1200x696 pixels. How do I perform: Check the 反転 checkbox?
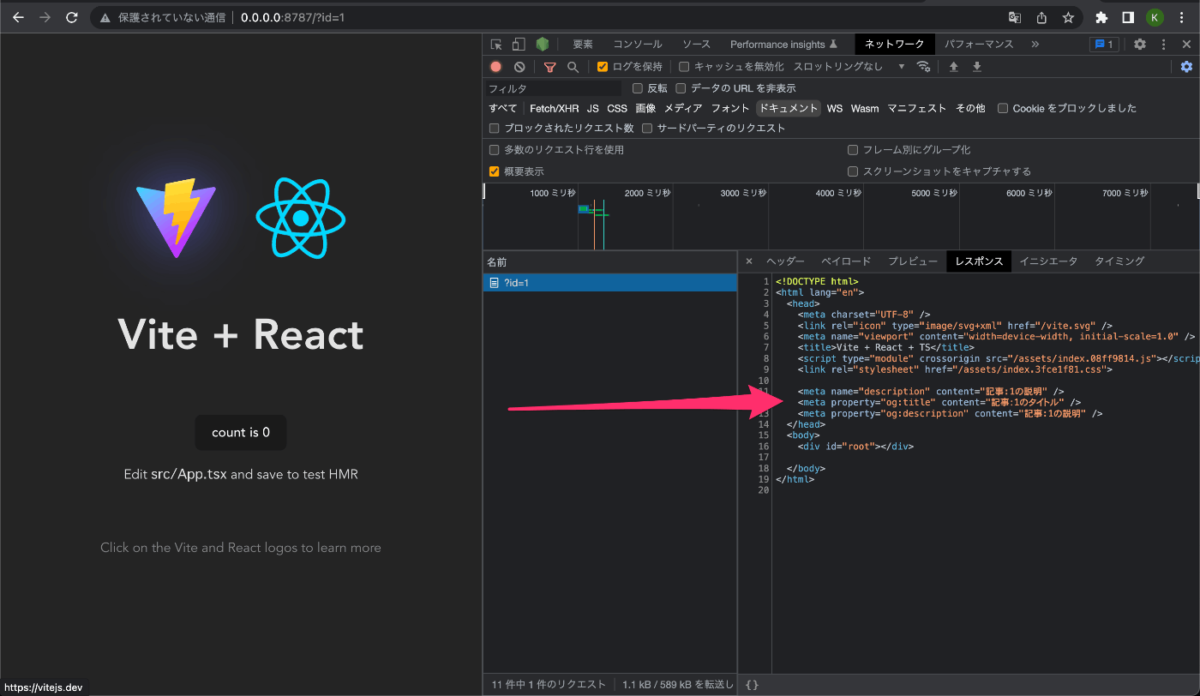click(x=637, y=88)
